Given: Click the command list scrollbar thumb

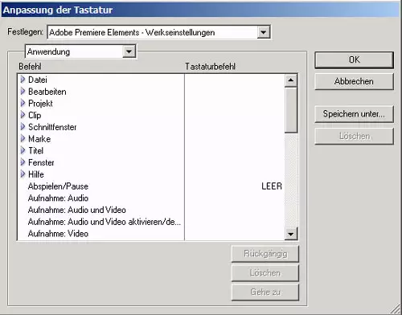Looking at the screenshot, I should 291,110.
